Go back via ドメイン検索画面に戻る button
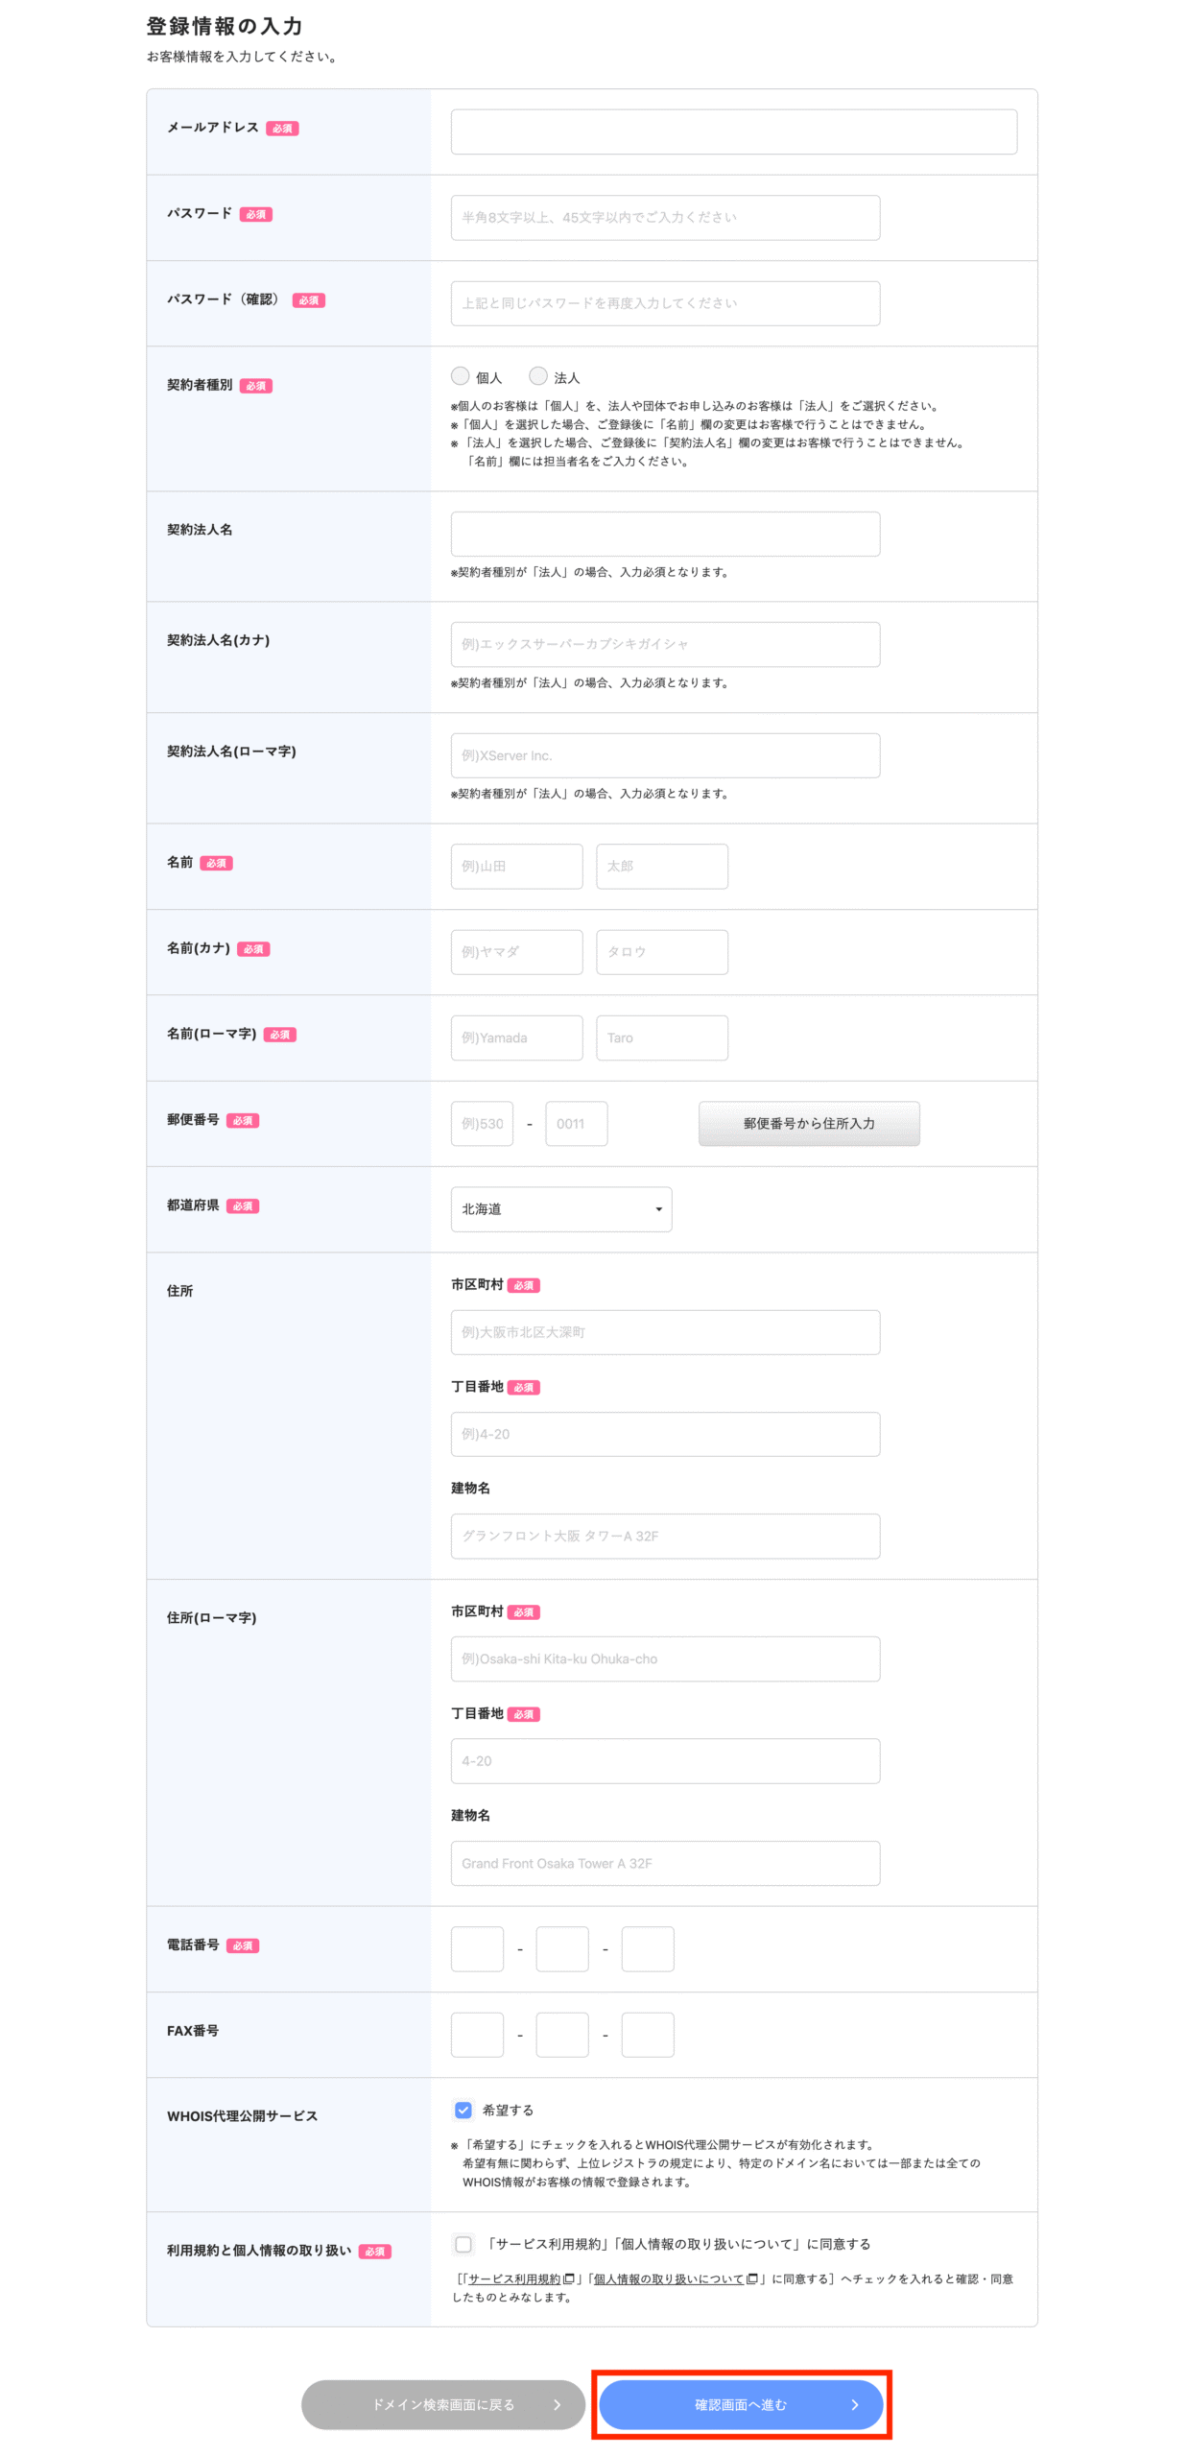1187x2457 pixels. [x=442, y=2403]
